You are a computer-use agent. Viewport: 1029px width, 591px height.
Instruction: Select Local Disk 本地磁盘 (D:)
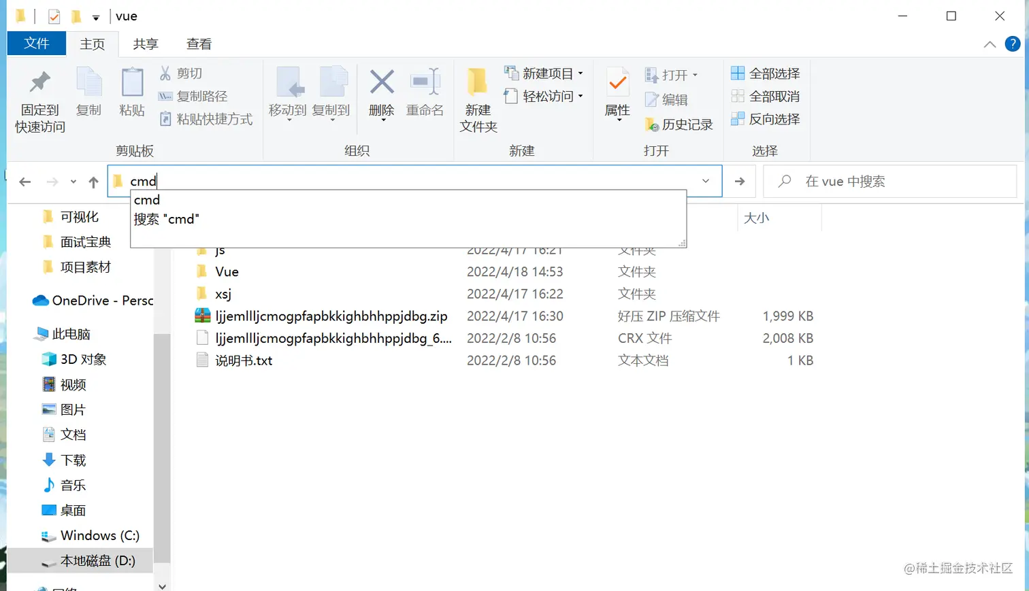point(80,561)
